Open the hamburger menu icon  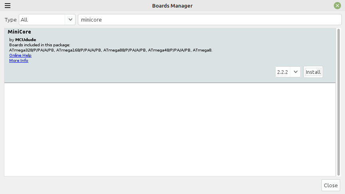pyautogui.click(x=8, y=6)
